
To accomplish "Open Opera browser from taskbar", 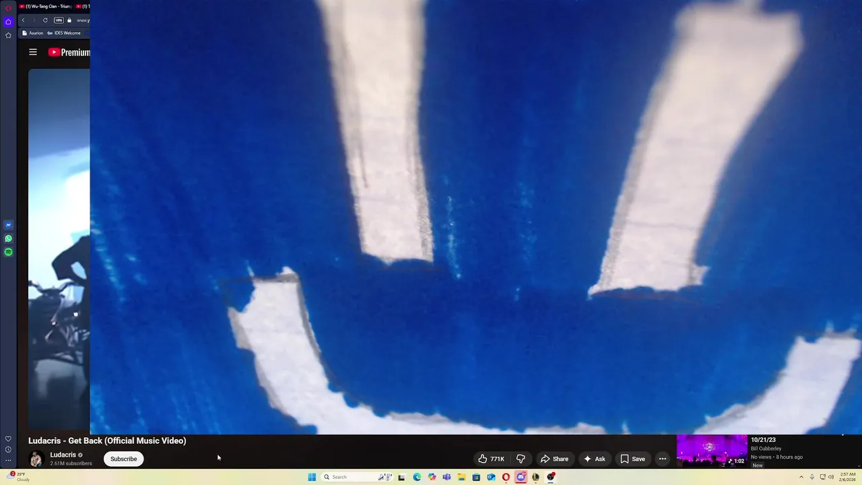I will click(x=506, y=477).
